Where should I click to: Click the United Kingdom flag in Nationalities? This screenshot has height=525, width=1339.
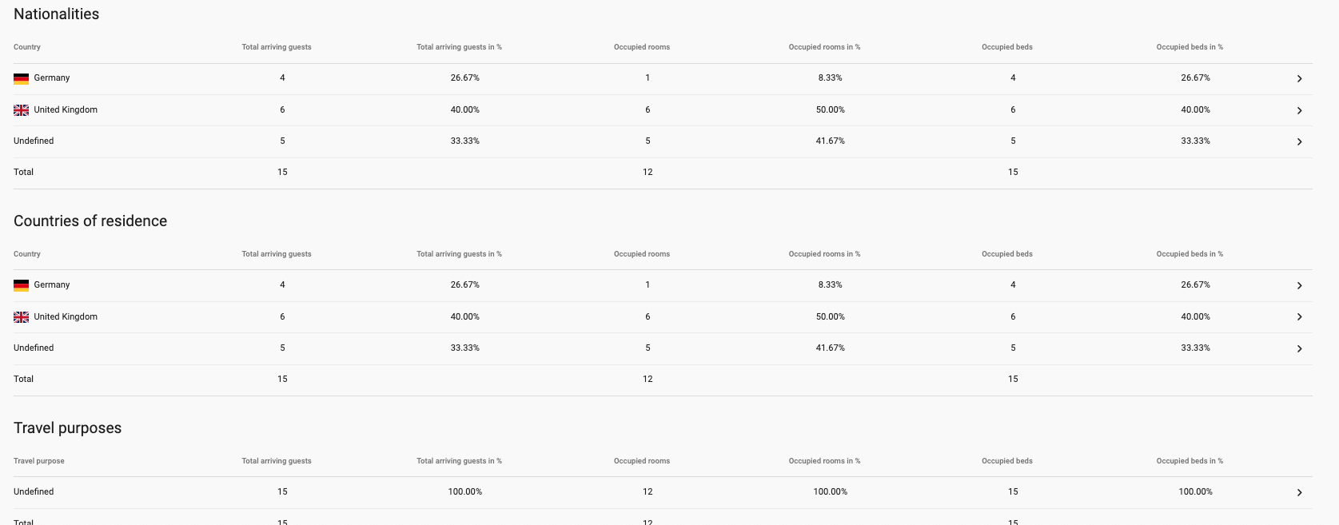point(22,110)
